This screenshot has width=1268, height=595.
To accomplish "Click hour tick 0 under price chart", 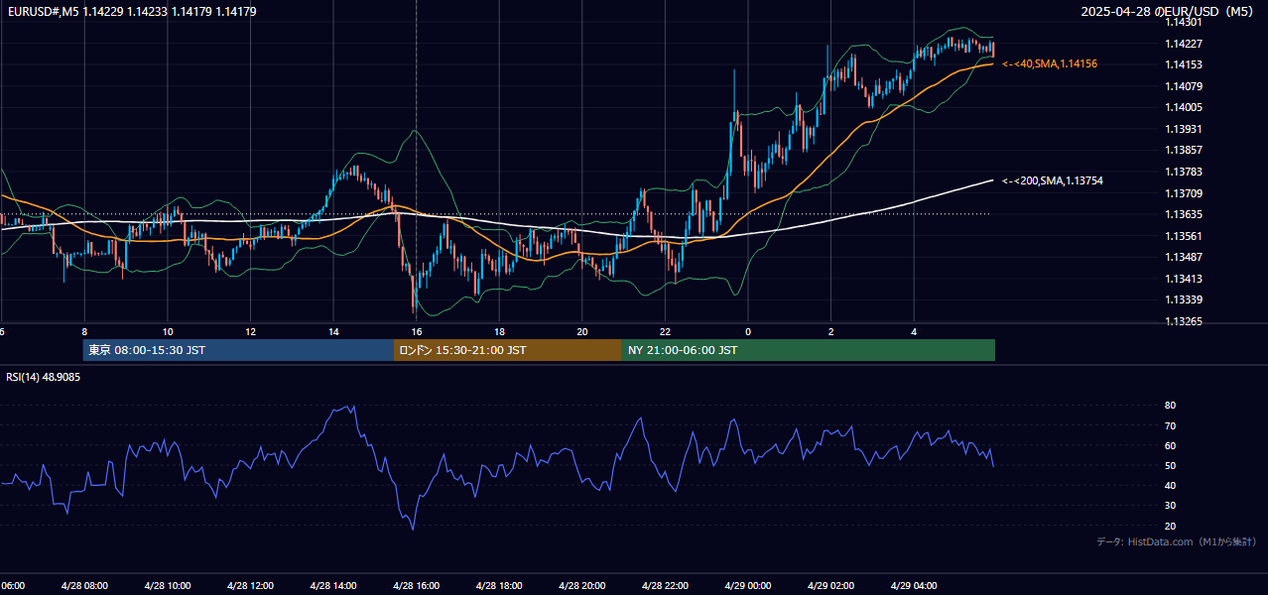I will click(x=748, y=332).
